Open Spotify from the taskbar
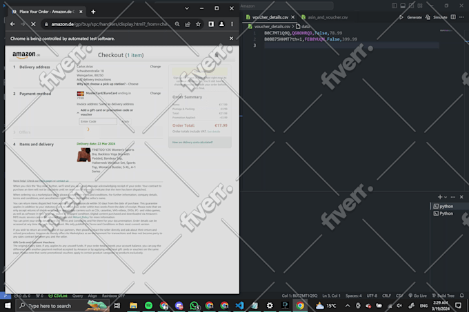Screen dimensions: 469x312 [x=148, y=306]
